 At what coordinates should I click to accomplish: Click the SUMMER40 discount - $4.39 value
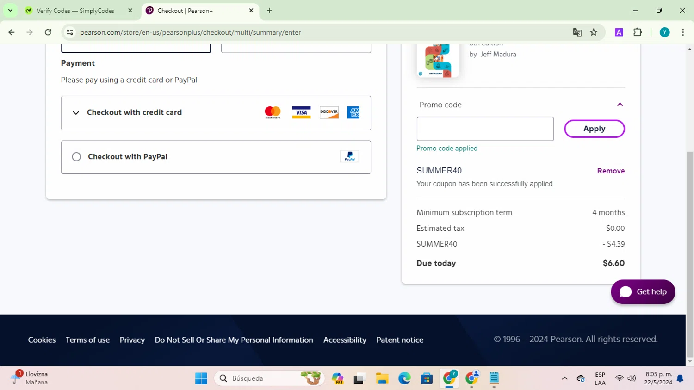613,244
